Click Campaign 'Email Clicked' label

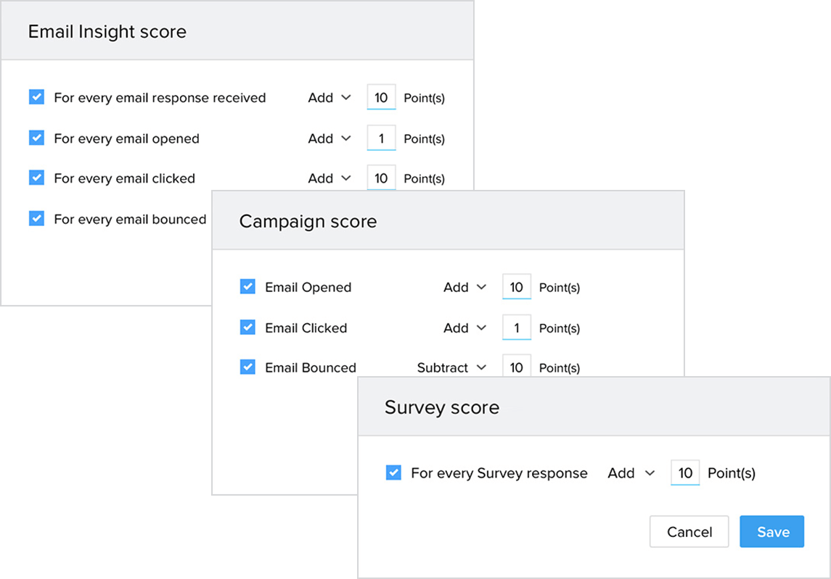pyautogui.click(x=306, y=328)
